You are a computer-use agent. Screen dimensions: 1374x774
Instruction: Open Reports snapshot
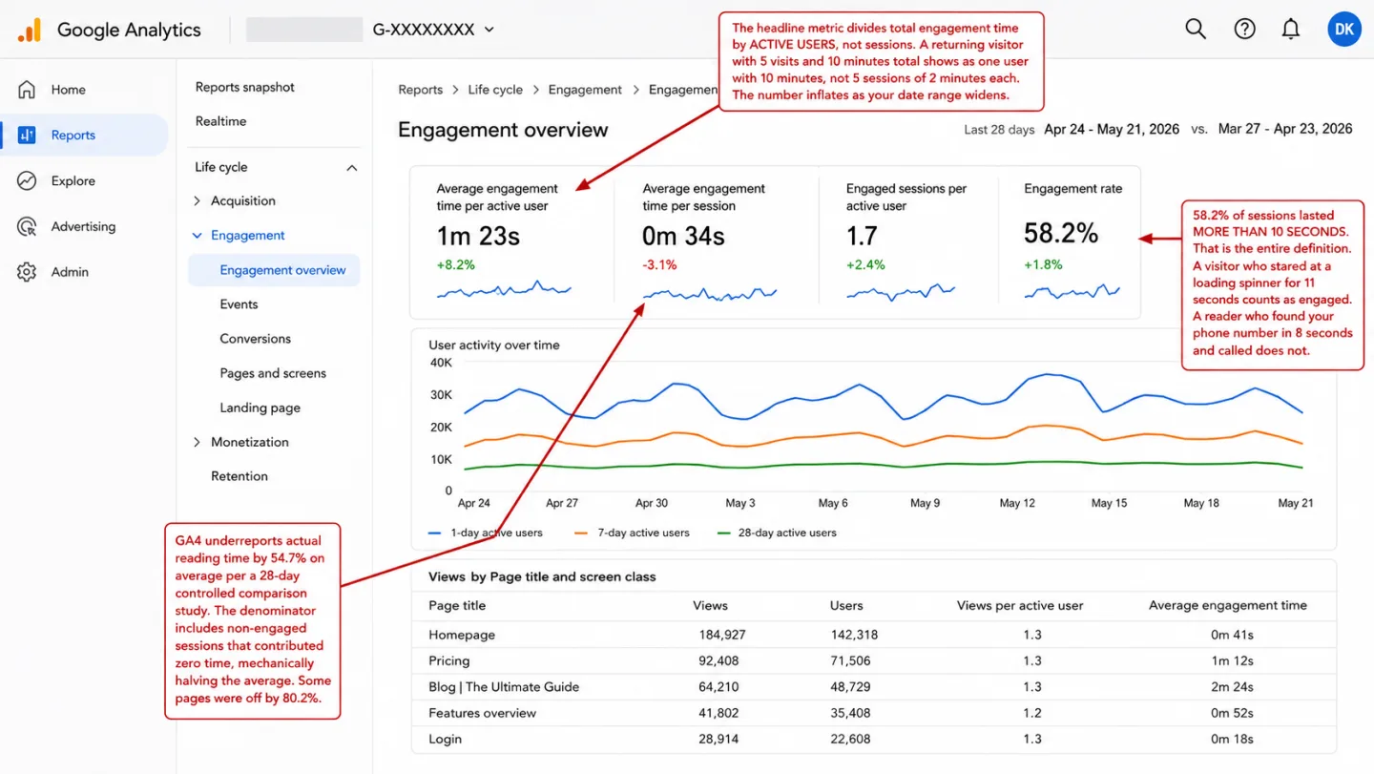pos(245,87)
